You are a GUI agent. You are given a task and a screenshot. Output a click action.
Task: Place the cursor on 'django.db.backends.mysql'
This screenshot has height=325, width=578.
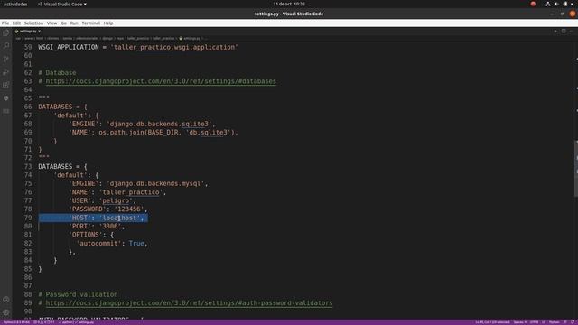[155, 183]
